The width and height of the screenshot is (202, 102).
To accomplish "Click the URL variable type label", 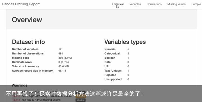I will (x=107, y=67).
